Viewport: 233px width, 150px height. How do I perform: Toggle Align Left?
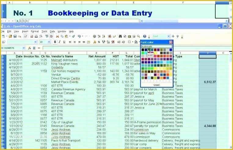(x=70, y=42)
